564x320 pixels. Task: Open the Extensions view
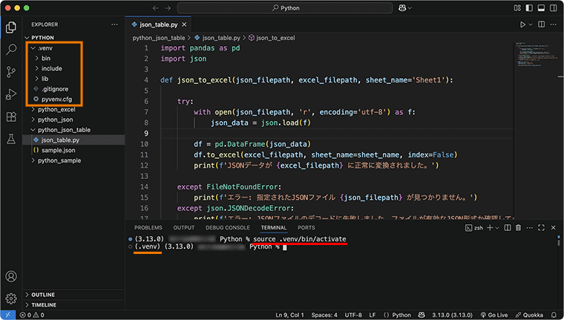11,117
